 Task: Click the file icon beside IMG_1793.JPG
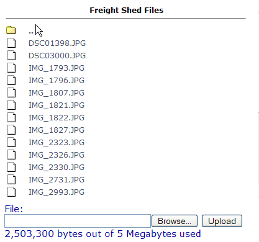pyautogui.click(x=11, y=68)
